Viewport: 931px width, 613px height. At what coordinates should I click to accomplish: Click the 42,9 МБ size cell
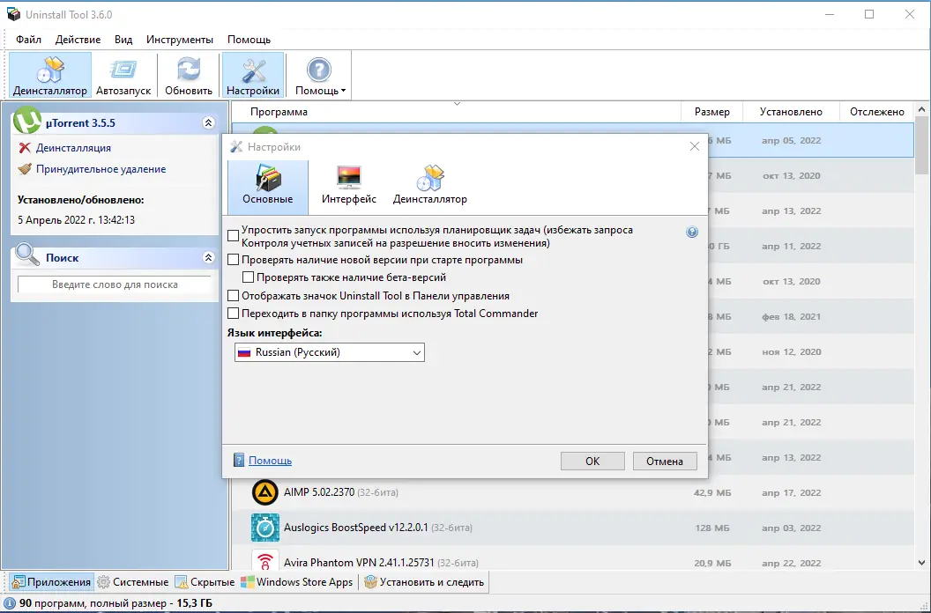711,492
